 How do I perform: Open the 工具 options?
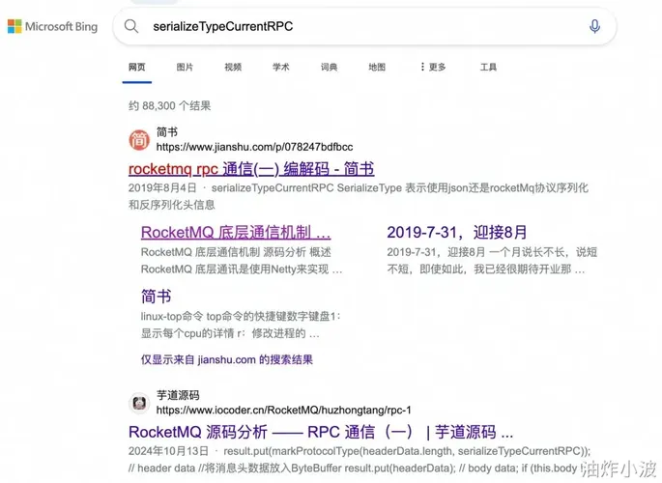(x=488, y=67)
